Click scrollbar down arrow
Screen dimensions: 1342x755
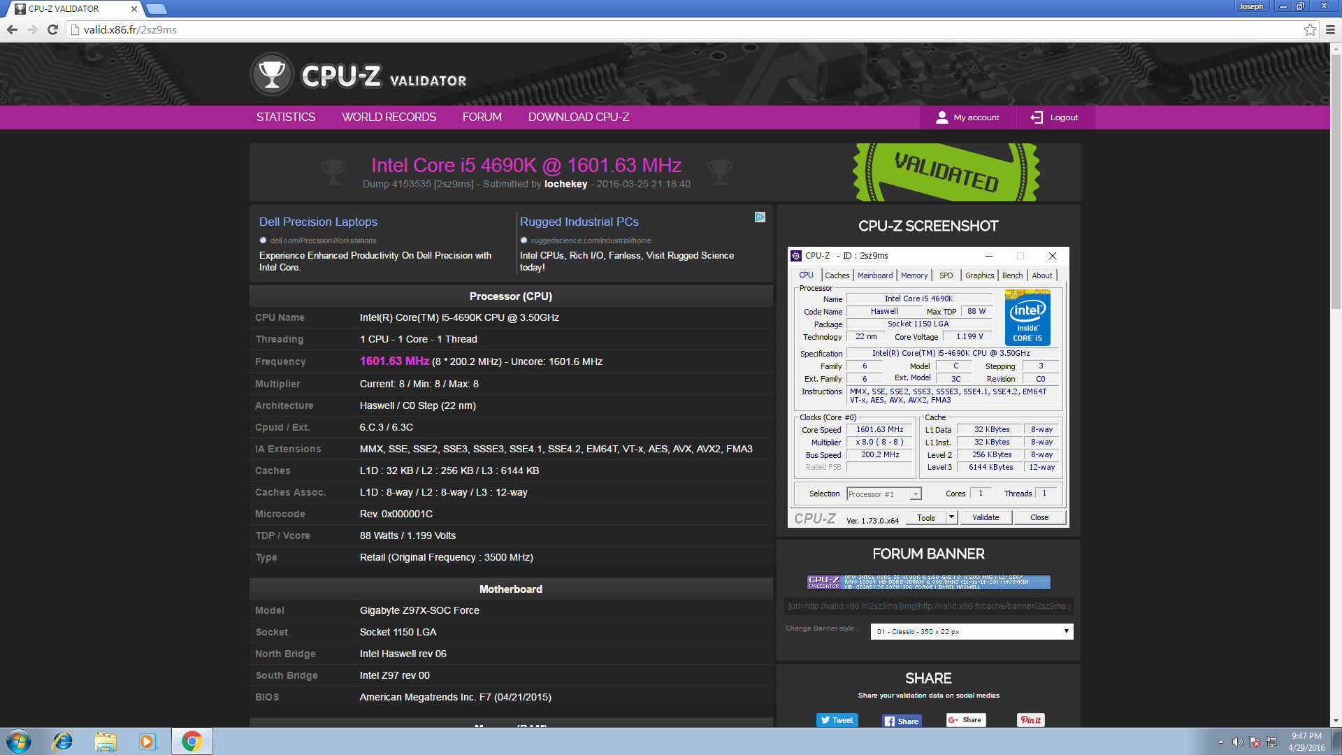1336,721
